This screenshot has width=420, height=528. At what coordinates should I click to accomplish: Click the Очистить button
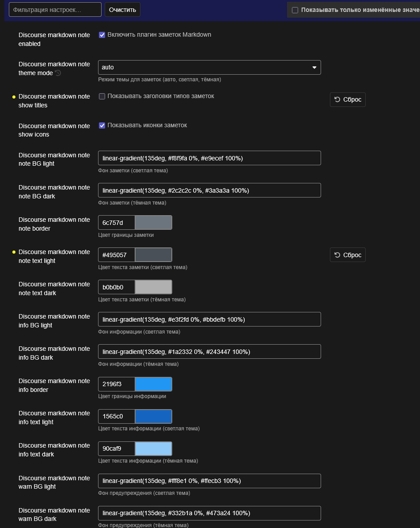[122, 9]
